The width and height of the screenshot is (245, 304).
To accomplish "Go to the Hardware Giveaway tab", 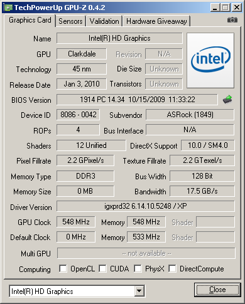I will click(156, 21).
